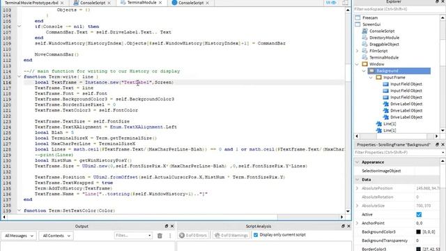Screen dimensions: 446x251
Task: Open the second ConsoleScript tab
Action: (190, 3)
